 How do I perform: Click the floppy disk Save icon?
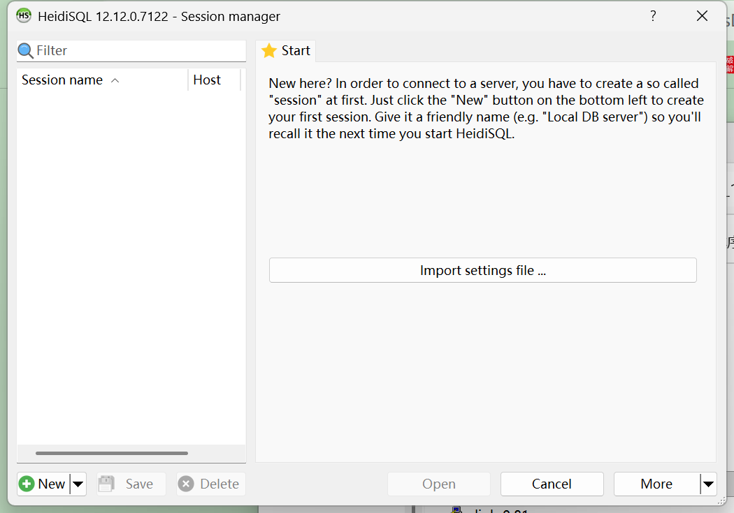point(106,483)
